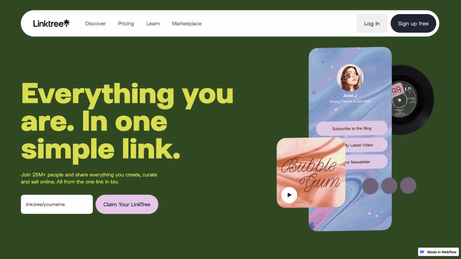
Task: Click Sign up free button
Action: pos(413,23)
